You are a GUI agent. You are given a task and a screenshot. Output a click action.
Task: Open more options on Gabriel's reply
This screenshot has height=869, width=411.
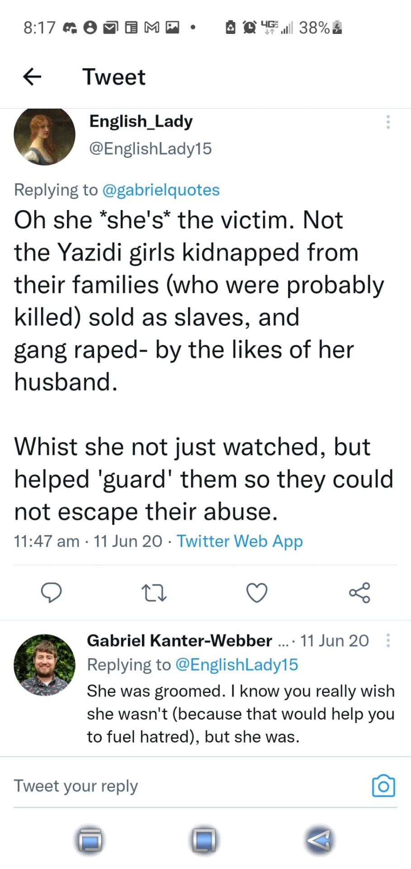388,640
